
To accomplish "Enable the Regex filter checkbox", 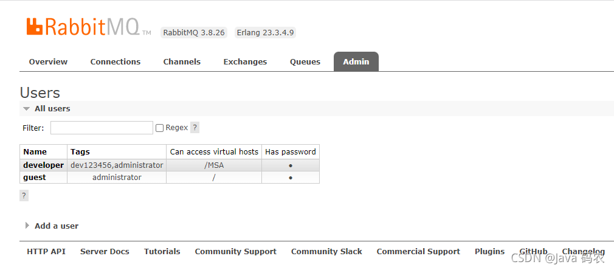I will (x=159, y=128).
